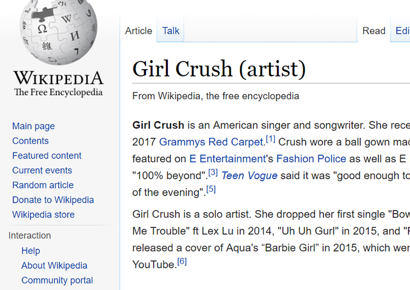
Task: Open the Article tab
Action: tap(138, 31)
